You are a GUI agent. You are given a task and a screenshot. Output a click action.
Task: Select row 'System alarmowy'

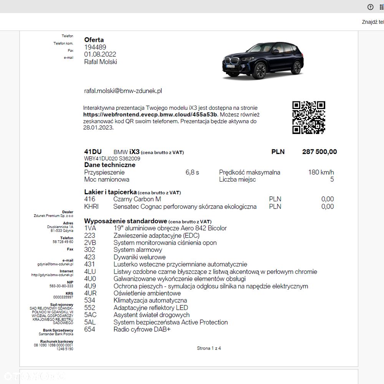click(138, 250)
